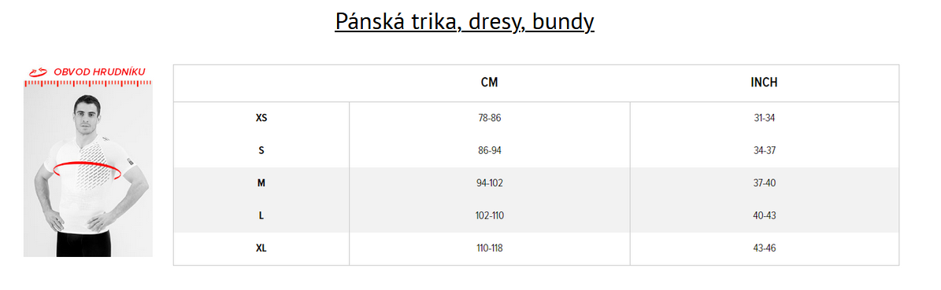Click the red chest ellipse on model
Screen dimensions: 941x290
click(87, 170)
